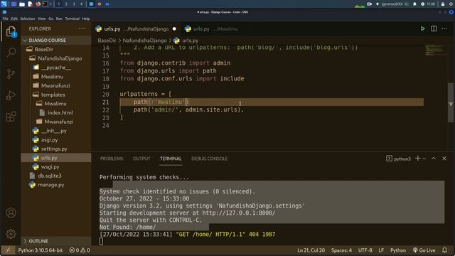Close the terminal panel

click(x=444, y=159)
